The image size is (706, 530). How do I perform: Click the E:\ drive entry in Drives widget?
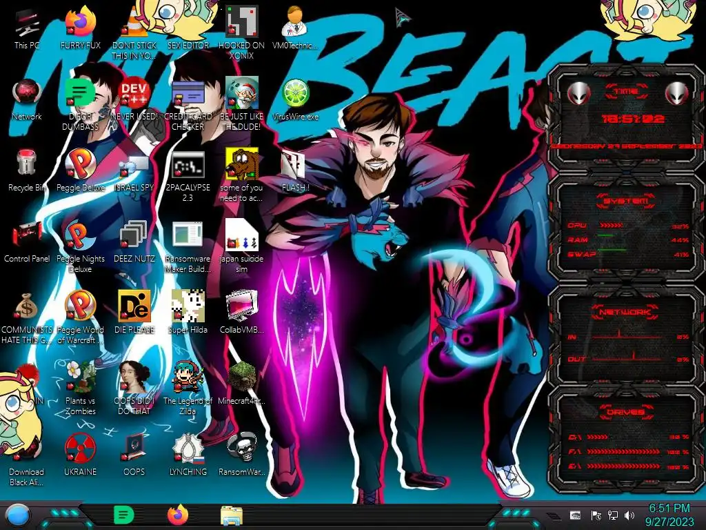point(629,467)
